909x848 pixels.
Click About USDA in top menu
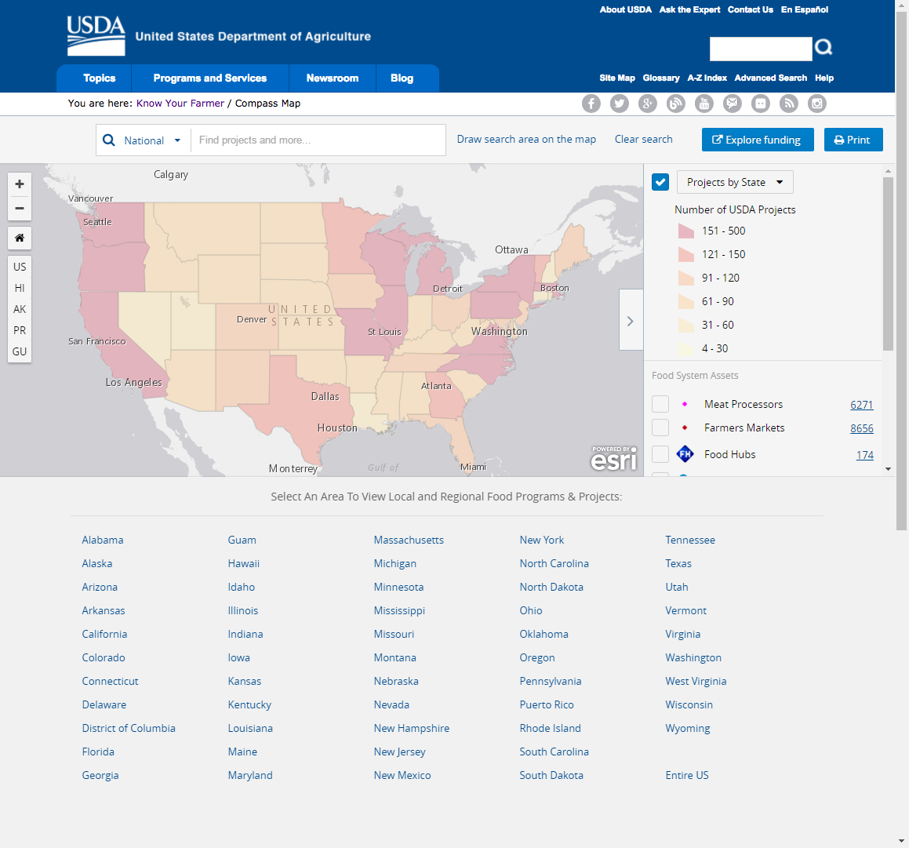pyautogui.click(x=626, y=10)
